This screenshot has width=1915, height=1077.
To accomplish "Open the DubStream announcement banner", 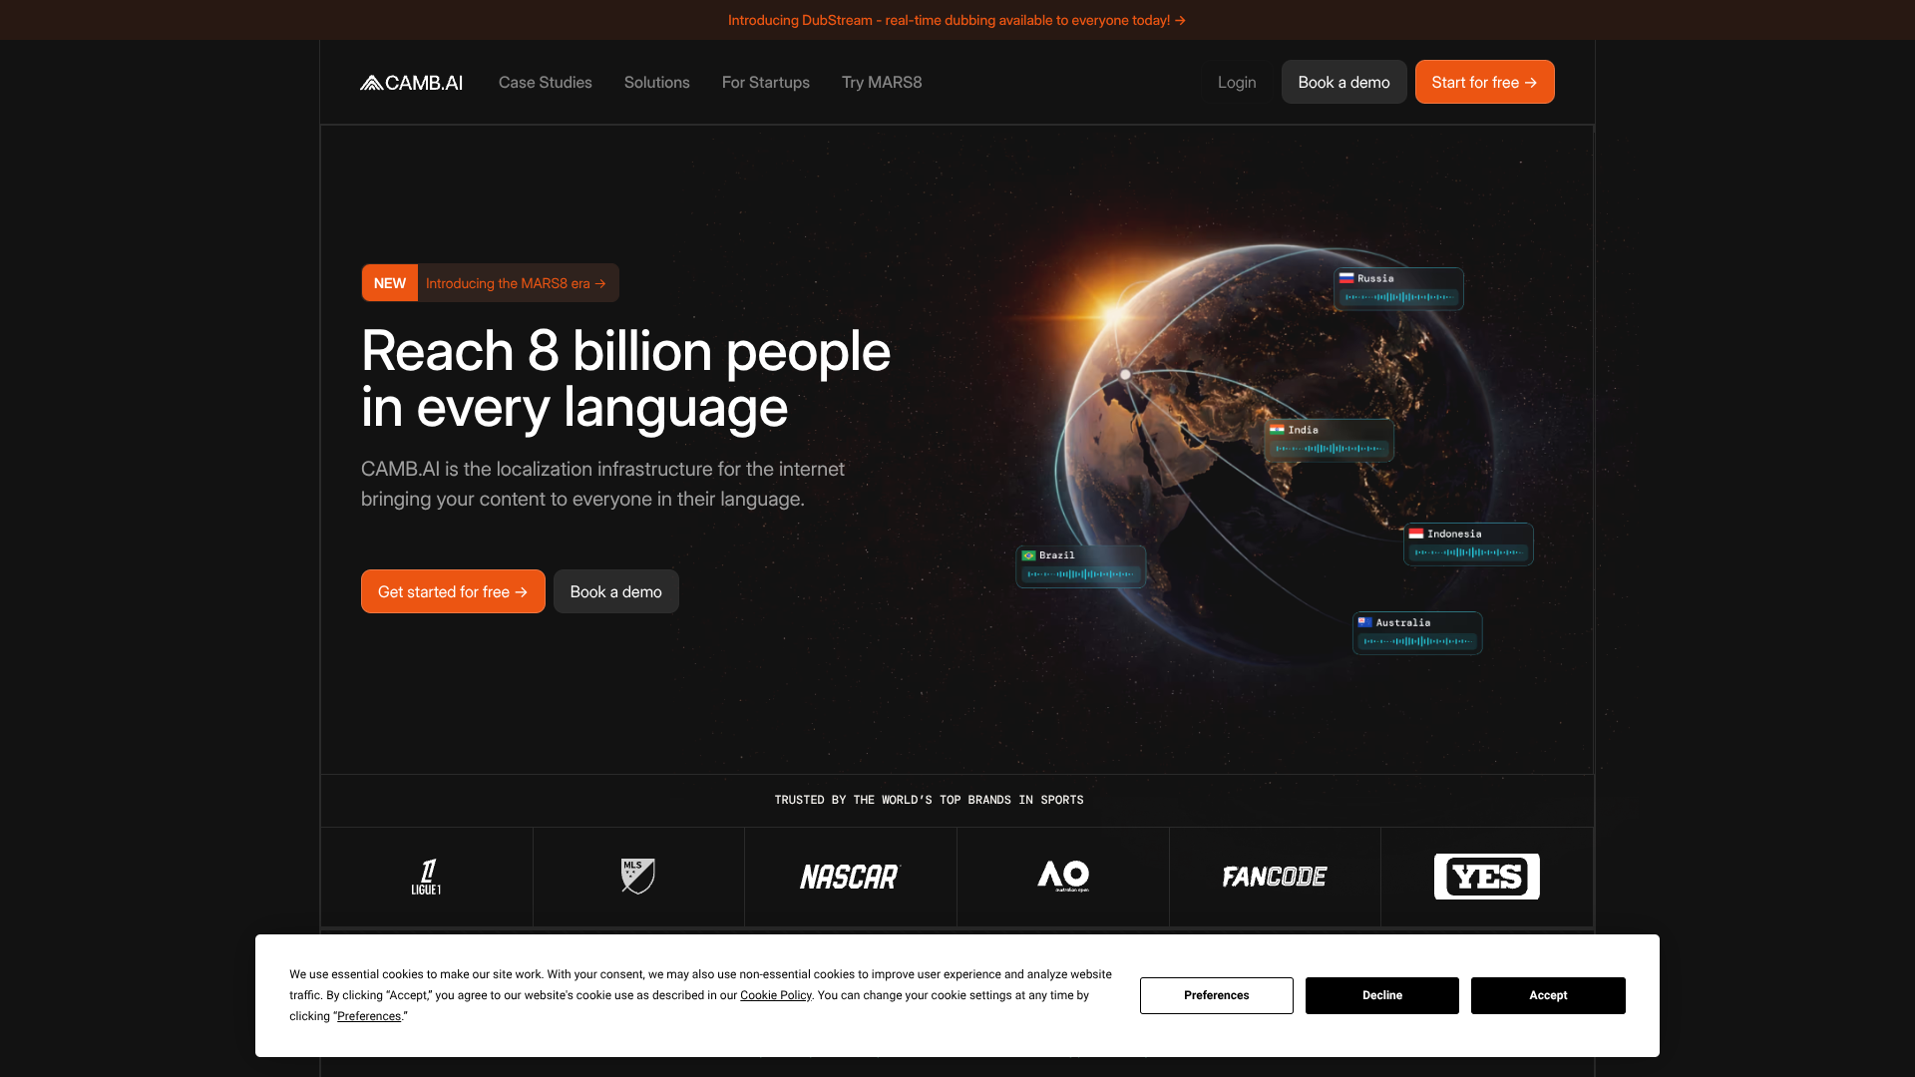I will click(x=957, y=20).
